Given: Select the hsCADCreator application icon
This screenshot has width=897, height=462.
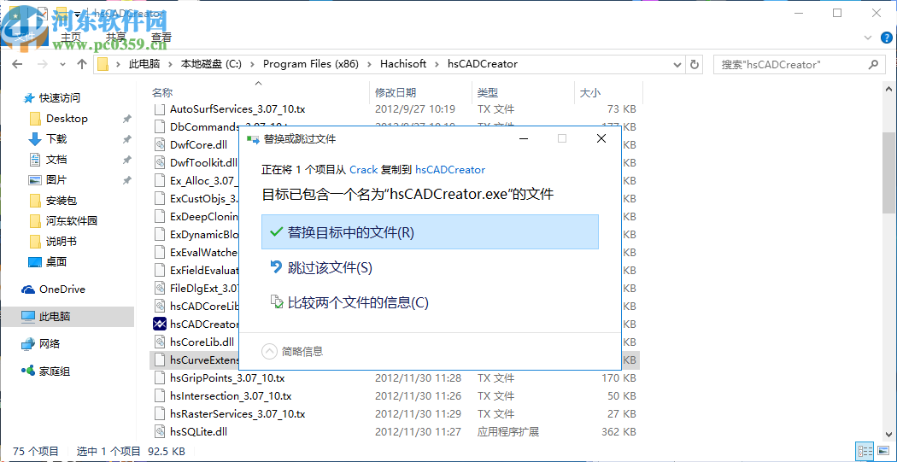Looking at the screenshot, I should (x=160, y=325).
